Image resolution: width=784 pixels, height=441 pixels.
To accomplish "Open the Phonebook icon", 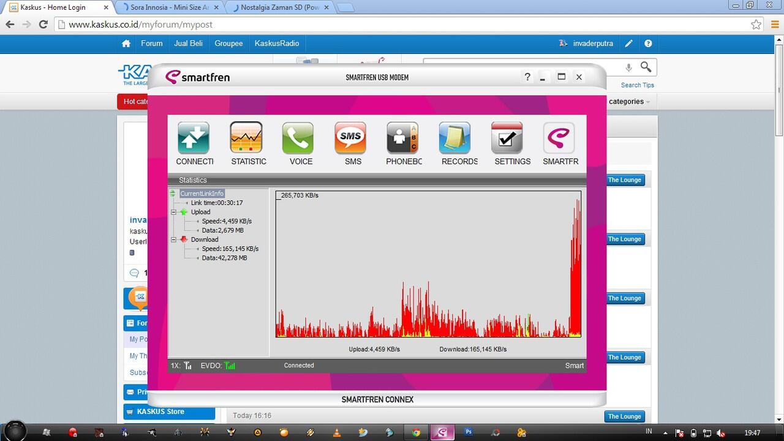I will 403,138.
